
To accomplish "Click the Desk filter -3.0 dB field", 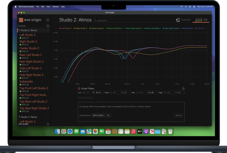I will point(123,93).
